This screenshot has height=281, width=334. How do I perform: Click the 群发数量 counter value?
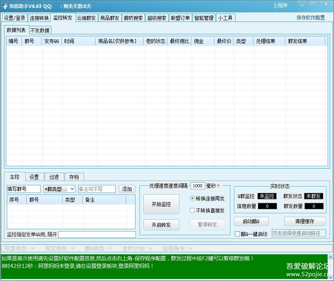coord(314,206)
